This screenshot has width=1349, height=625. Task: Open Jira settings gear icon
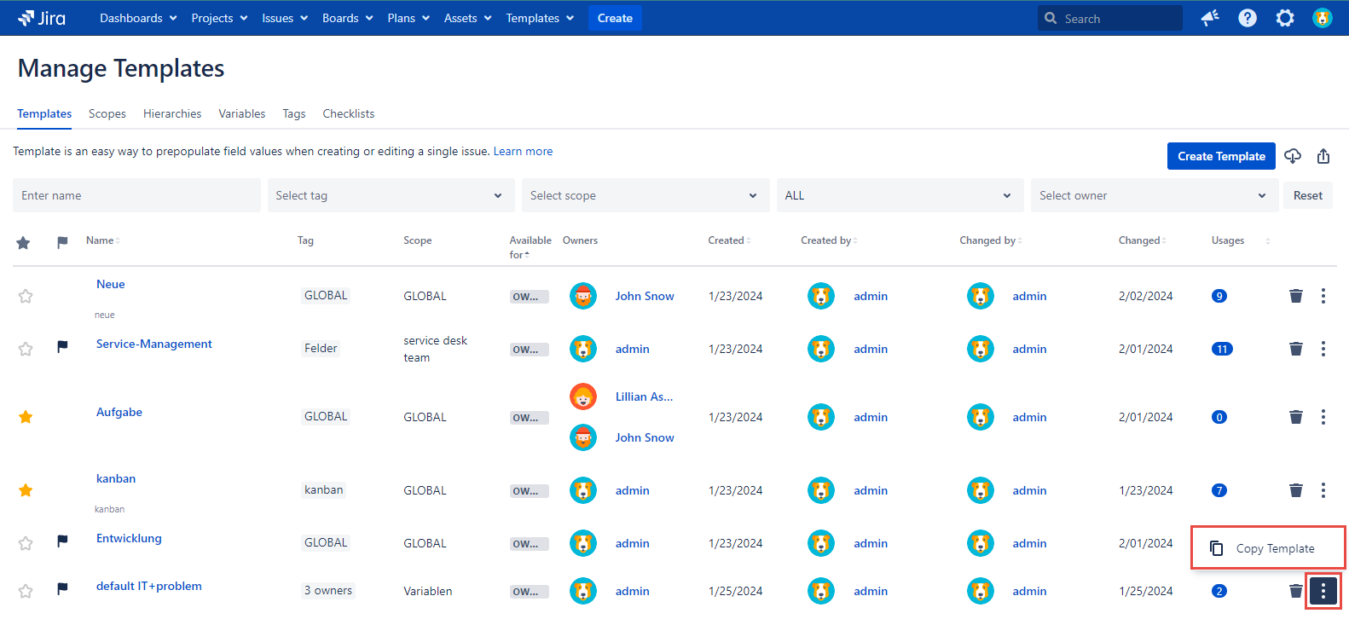(1284, 18)
